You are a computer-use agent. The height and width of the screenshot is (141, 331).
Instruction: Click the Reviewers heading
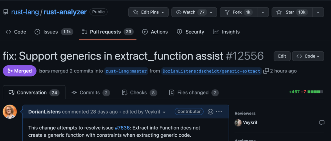point(245,113)
